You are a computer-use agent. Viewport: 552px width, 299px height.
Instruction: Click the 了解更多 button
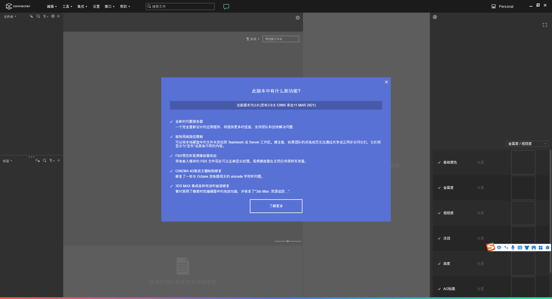tap(276, 206)
